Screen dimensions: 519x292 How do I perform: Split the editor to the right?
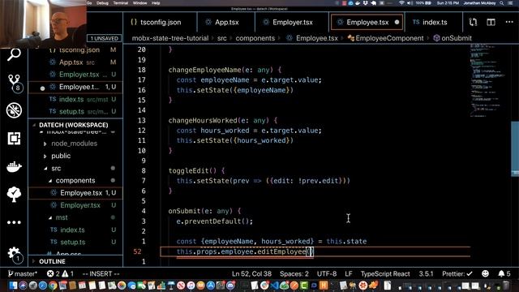coord(491,22)
